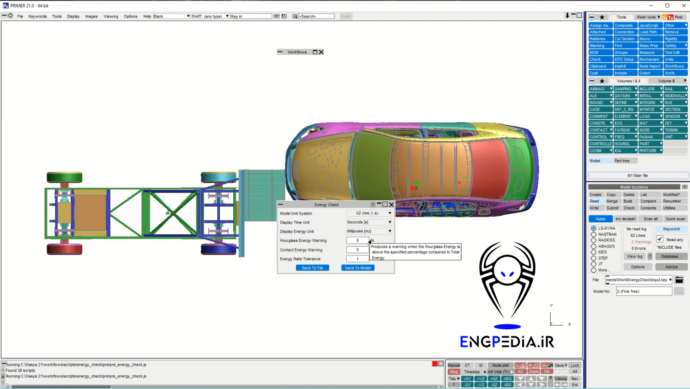Click the View log button
Screen dimensions: 690x389
click(634, 256)
